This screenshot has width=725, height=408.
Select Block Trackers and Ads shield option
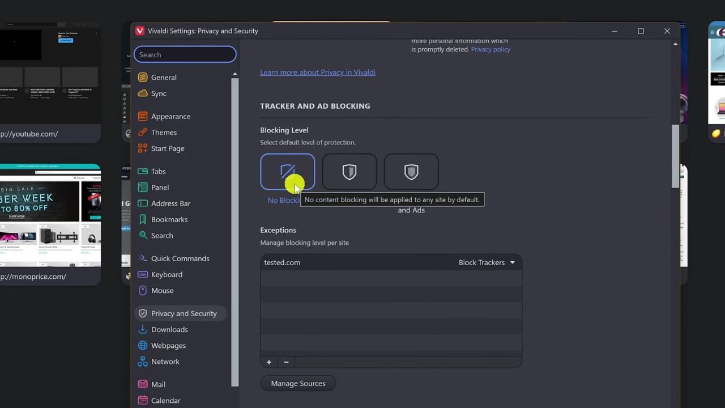coord(411,172)
